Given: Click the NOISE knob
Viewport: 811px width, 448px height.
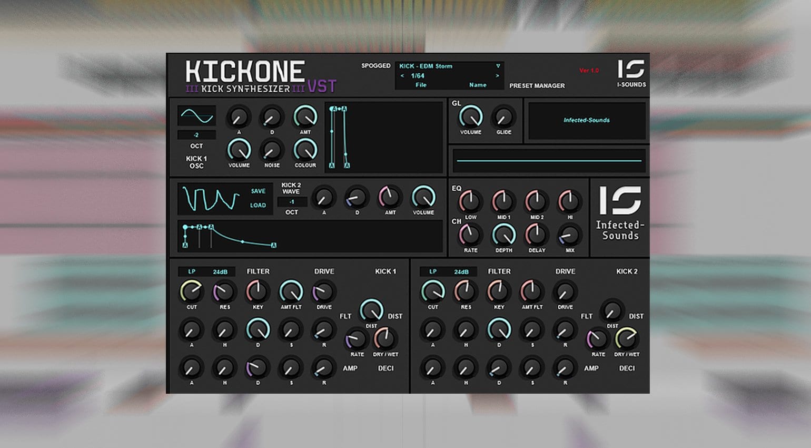Looking at the screenshot, I should [x=272, y=150].
